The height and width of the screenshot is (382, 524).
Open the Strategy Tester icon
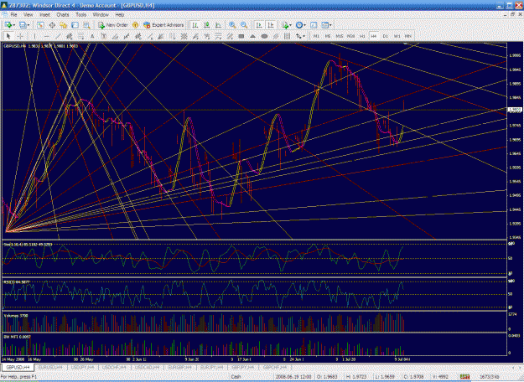(x=86, y=25)
